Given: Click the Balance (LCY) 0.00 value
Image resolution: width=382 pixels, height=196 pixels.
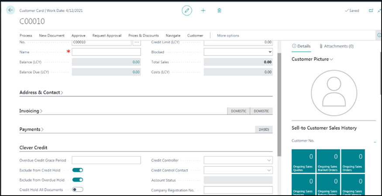Looking at the screenshot, I should [136, 62].
